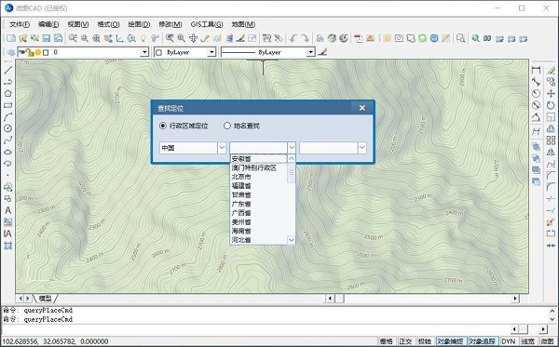
Task: Select the Pan (four-arrow cross) tool
Action: coord(193,38)
